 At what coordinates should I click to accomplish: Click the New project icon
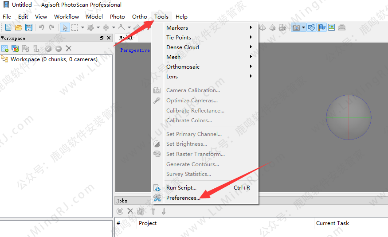click(8, 27)
